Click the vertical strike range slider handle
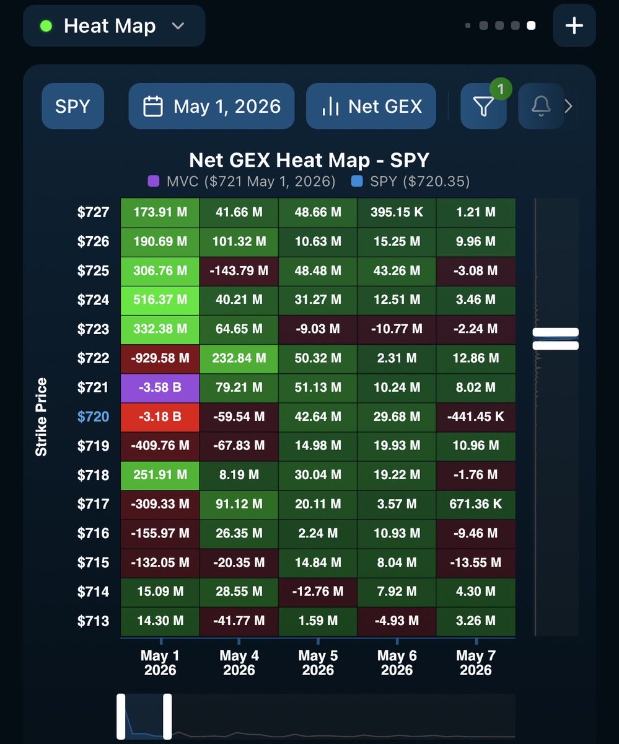 click(x=556, y=339)
